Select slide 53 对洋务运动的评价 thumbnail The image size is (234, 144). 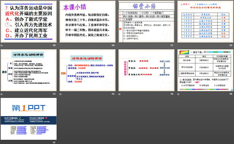coord(28,70)
